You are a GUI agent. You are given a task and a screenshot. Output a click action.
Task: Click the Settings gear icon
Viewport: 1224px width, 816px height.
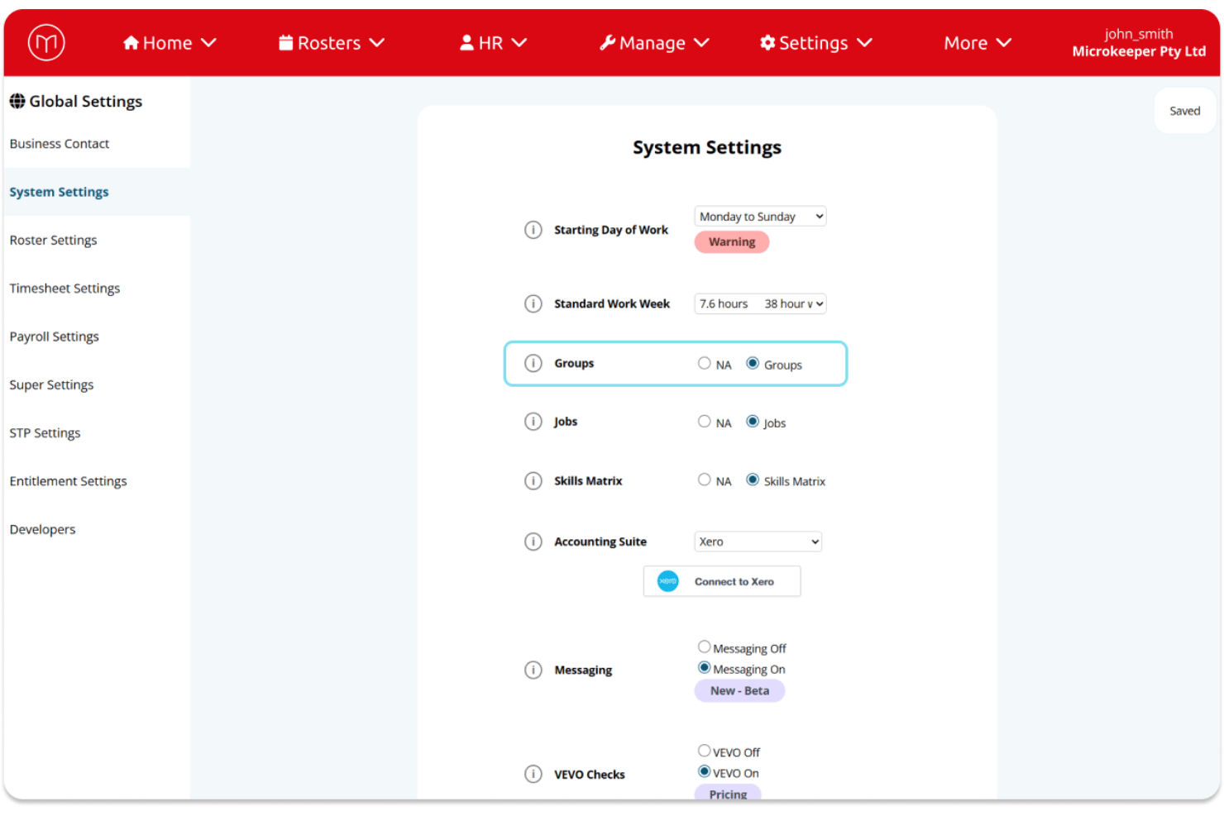point(767,43)
